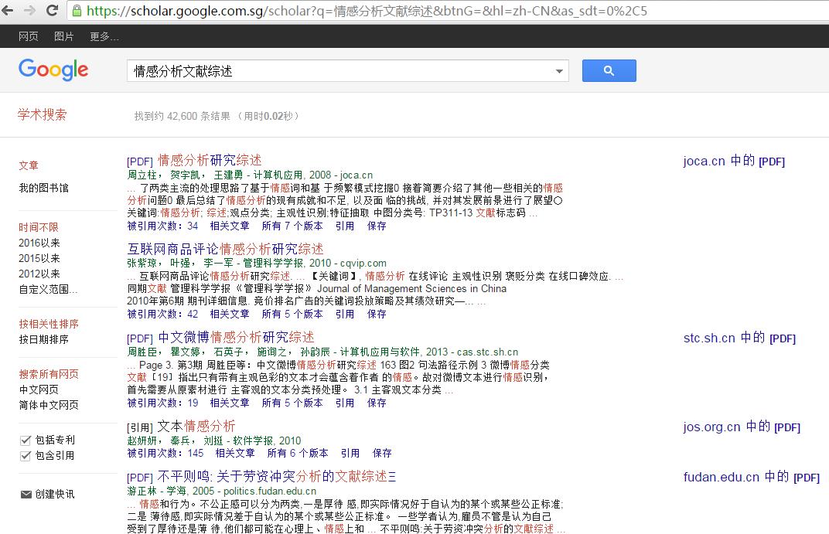Select the 网页 item in the top bar

pyautogui.click(x=28, y=36)
